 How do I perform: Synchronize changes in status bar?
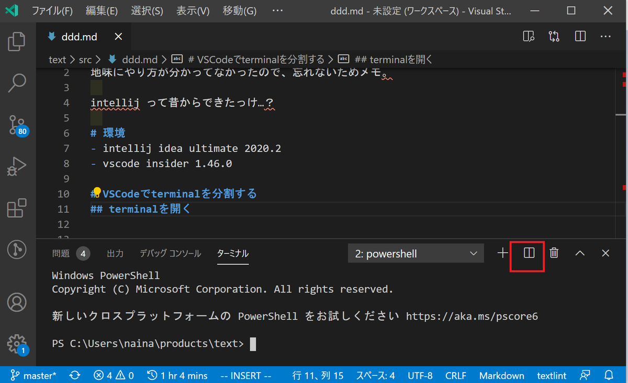click(75, 375)
